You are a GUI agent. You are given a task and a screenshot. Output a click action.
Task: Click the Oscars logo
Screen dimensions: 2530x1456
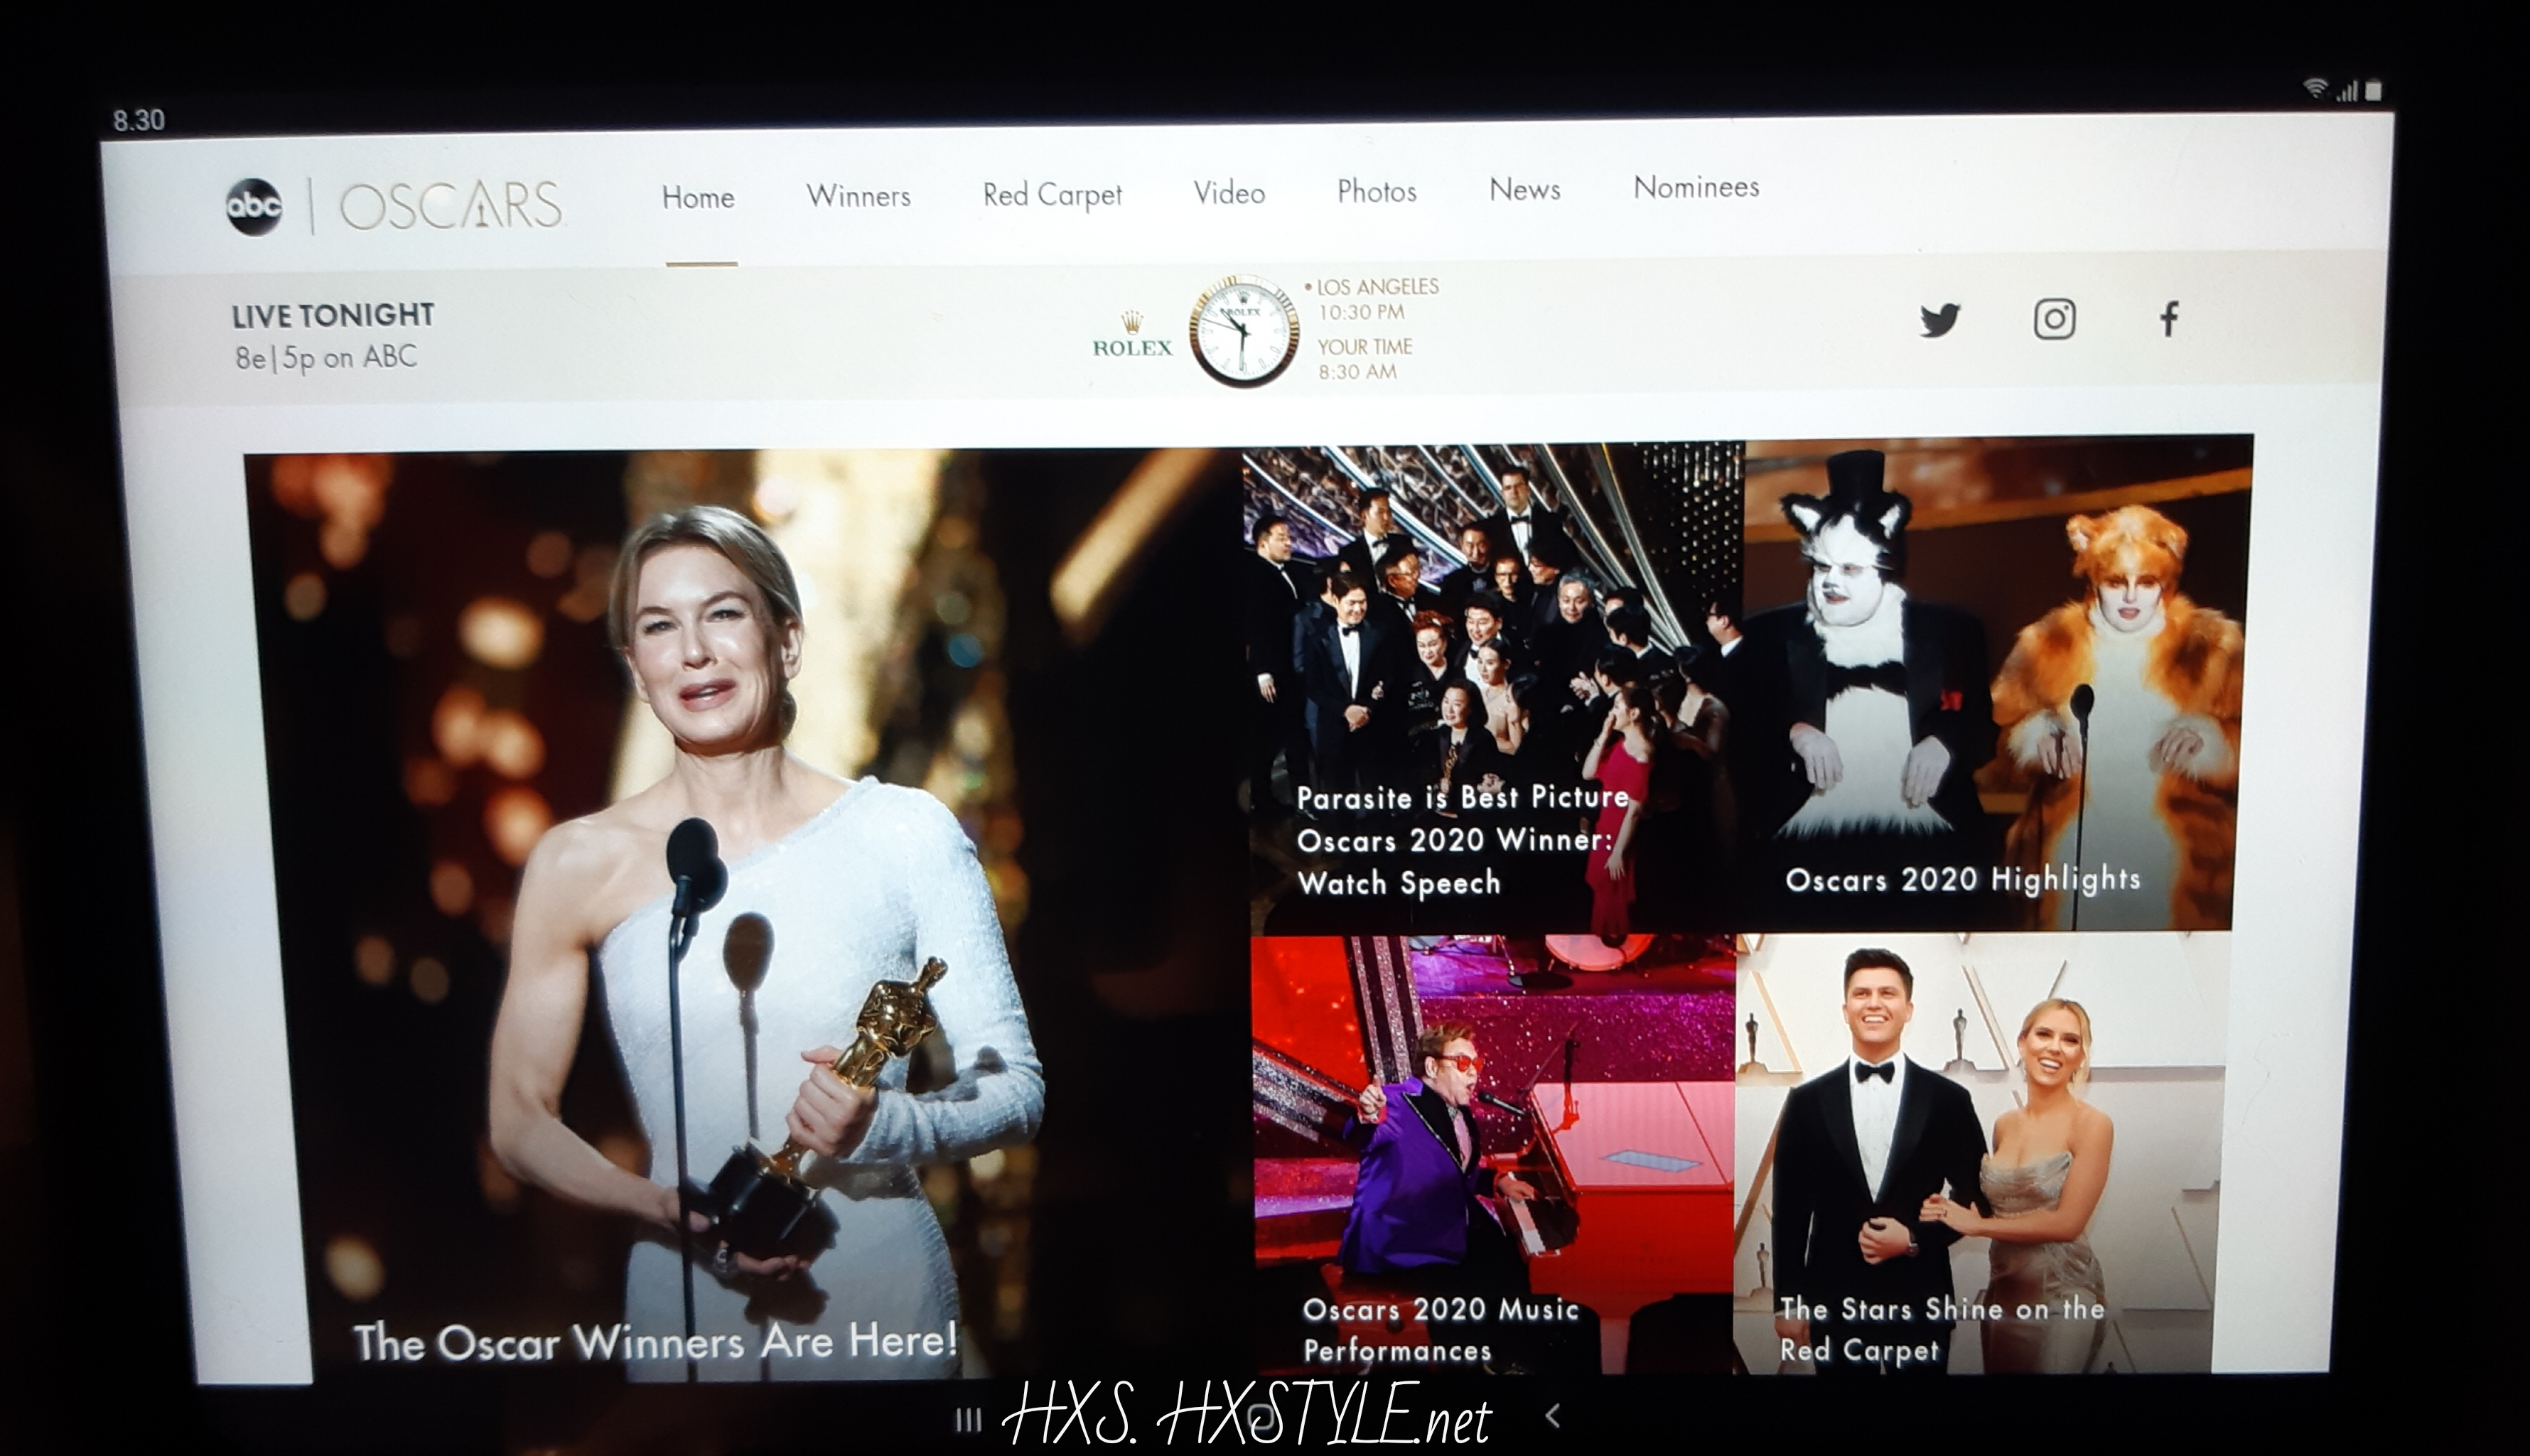point(451,205)
